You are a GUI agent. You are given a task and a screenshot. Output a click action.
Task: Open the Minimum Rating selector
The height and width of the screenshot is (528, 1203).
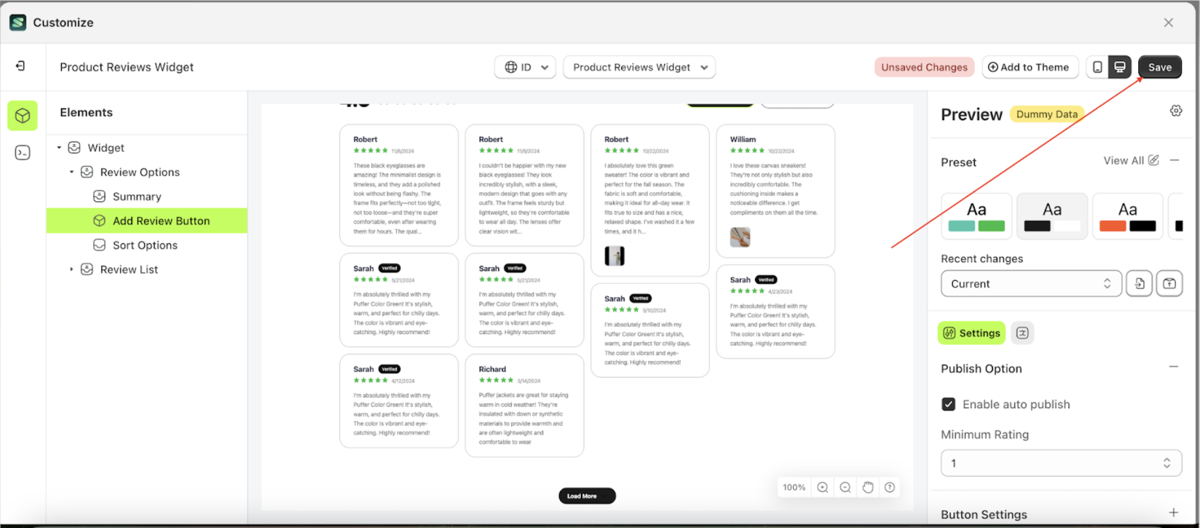click(x=1061, y=463)
